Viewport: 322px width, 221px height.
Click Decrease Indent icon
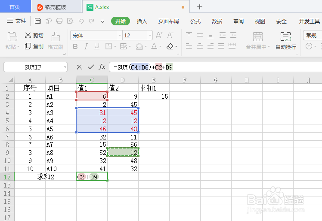[x=223, y=35]
